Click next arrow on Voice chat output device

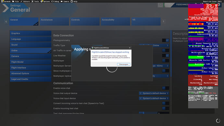(168, 93)
